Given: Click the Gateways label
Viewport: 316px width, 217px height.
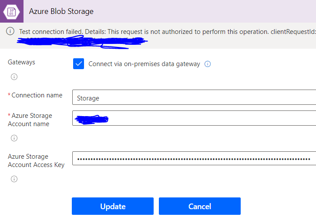Looking at the screenshot, I should click(22, 62).
